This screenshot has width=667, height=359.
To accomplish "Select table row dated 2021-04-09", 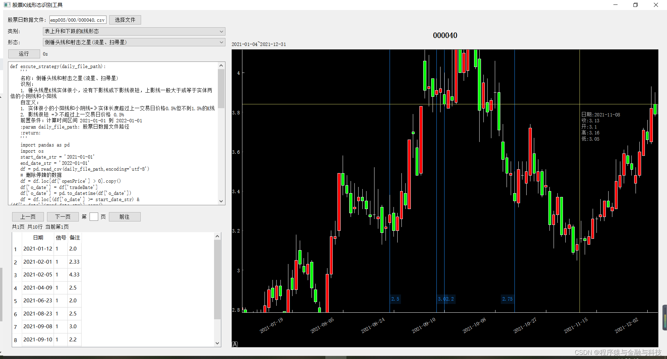I will point(47,288).
